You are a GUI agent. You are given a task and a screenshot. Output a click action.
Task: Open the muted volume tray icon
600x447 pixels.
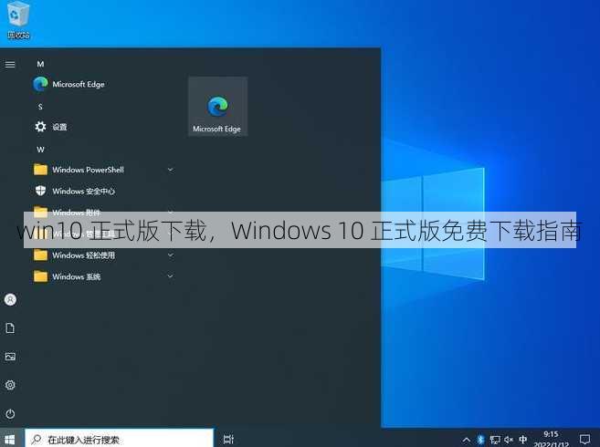(509, 440)
